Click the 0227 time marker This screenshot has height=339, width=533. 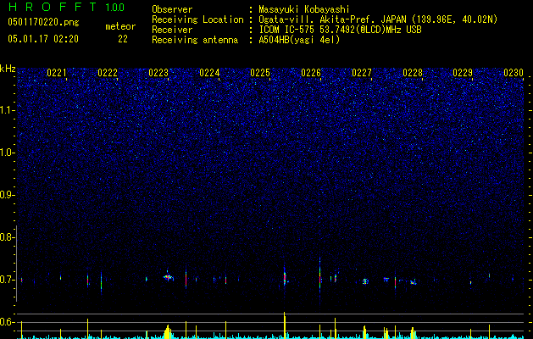[x=362, y=73]
